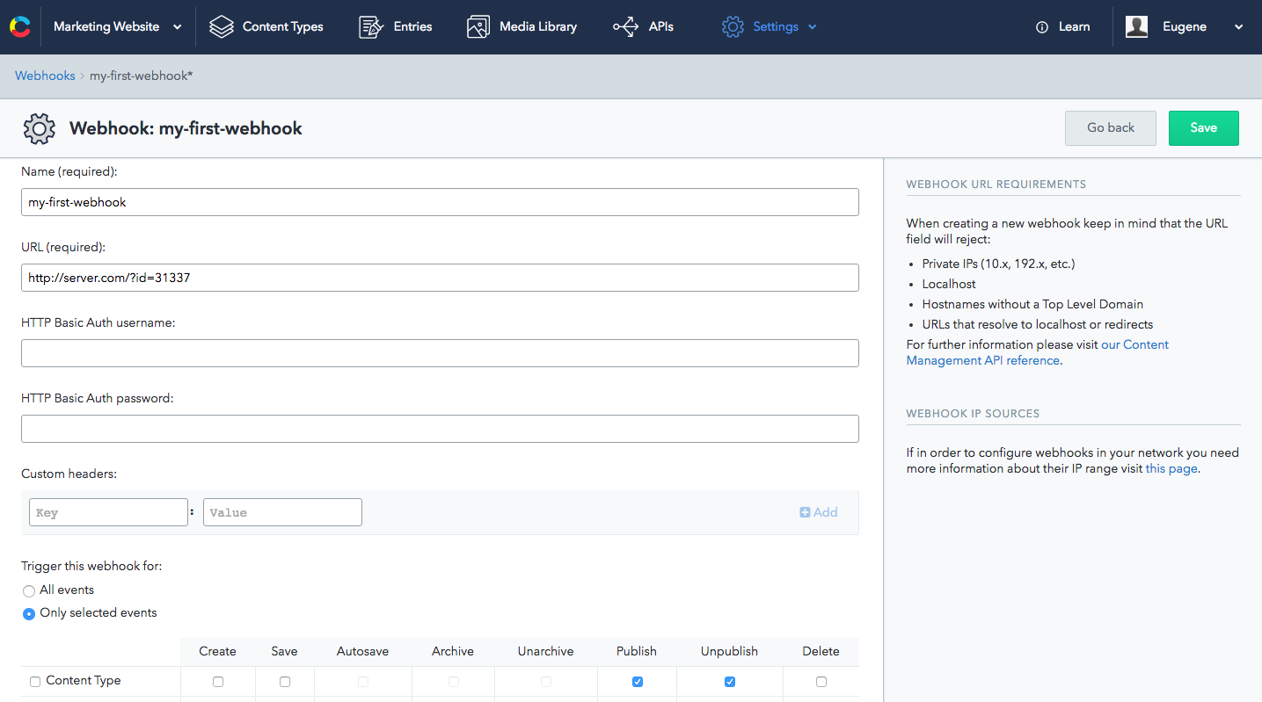Open the Content Types tab

click(266, 27)
